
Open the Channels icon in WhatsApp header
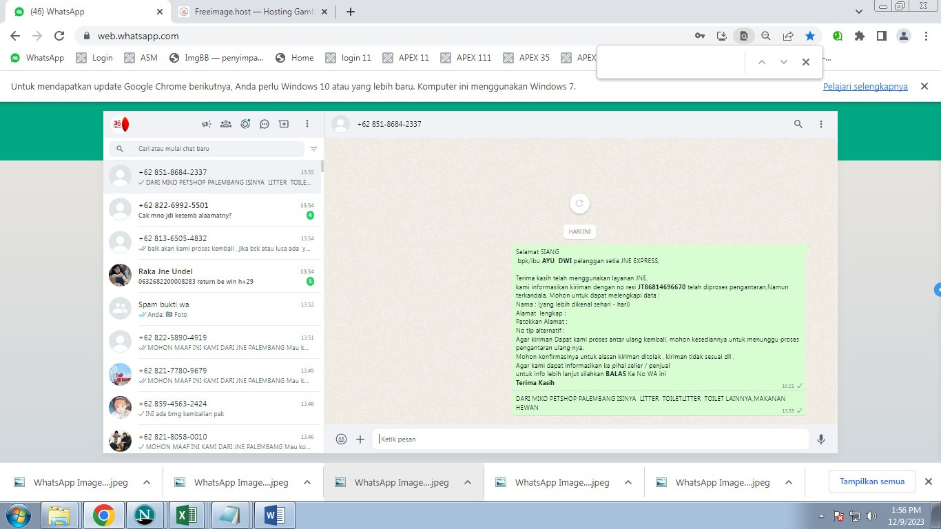coord(265,124)
